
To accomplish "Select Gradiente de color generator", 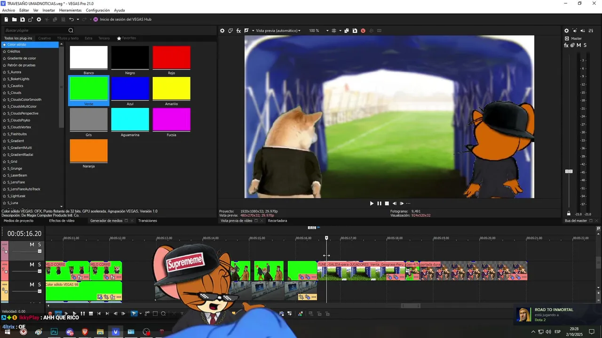I will pos(22,58).
